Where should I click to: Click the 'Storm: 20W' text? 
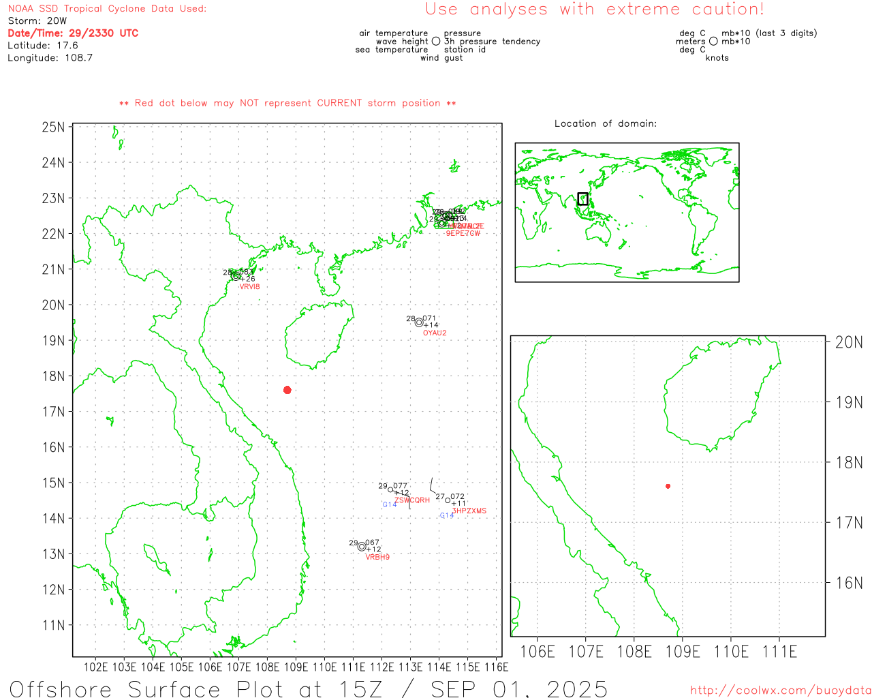37,21
